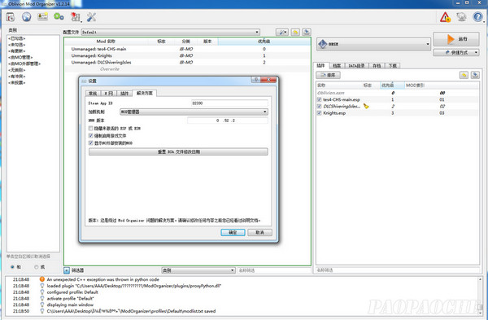
Task: Click the orange warning icon in the log
Action: coord(42,279)
